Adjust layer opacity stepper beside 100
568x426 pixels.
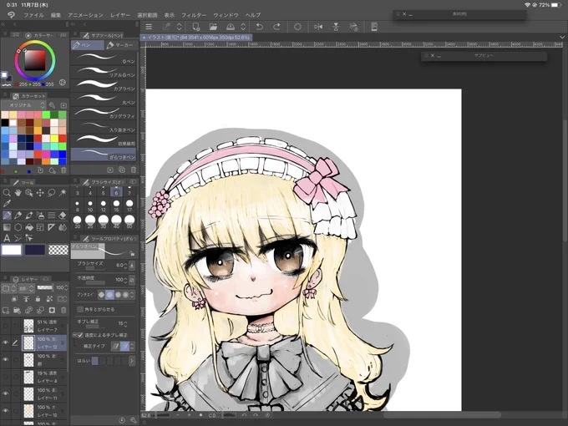point(65,287)
